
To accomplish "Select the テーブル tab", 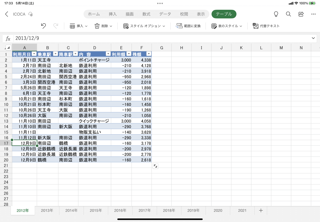I will pos(224,14).
